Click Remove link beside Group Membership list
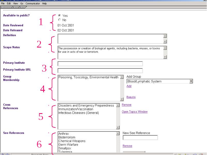The height and width of the screenshot is (155, 207). tap(131, 97)
